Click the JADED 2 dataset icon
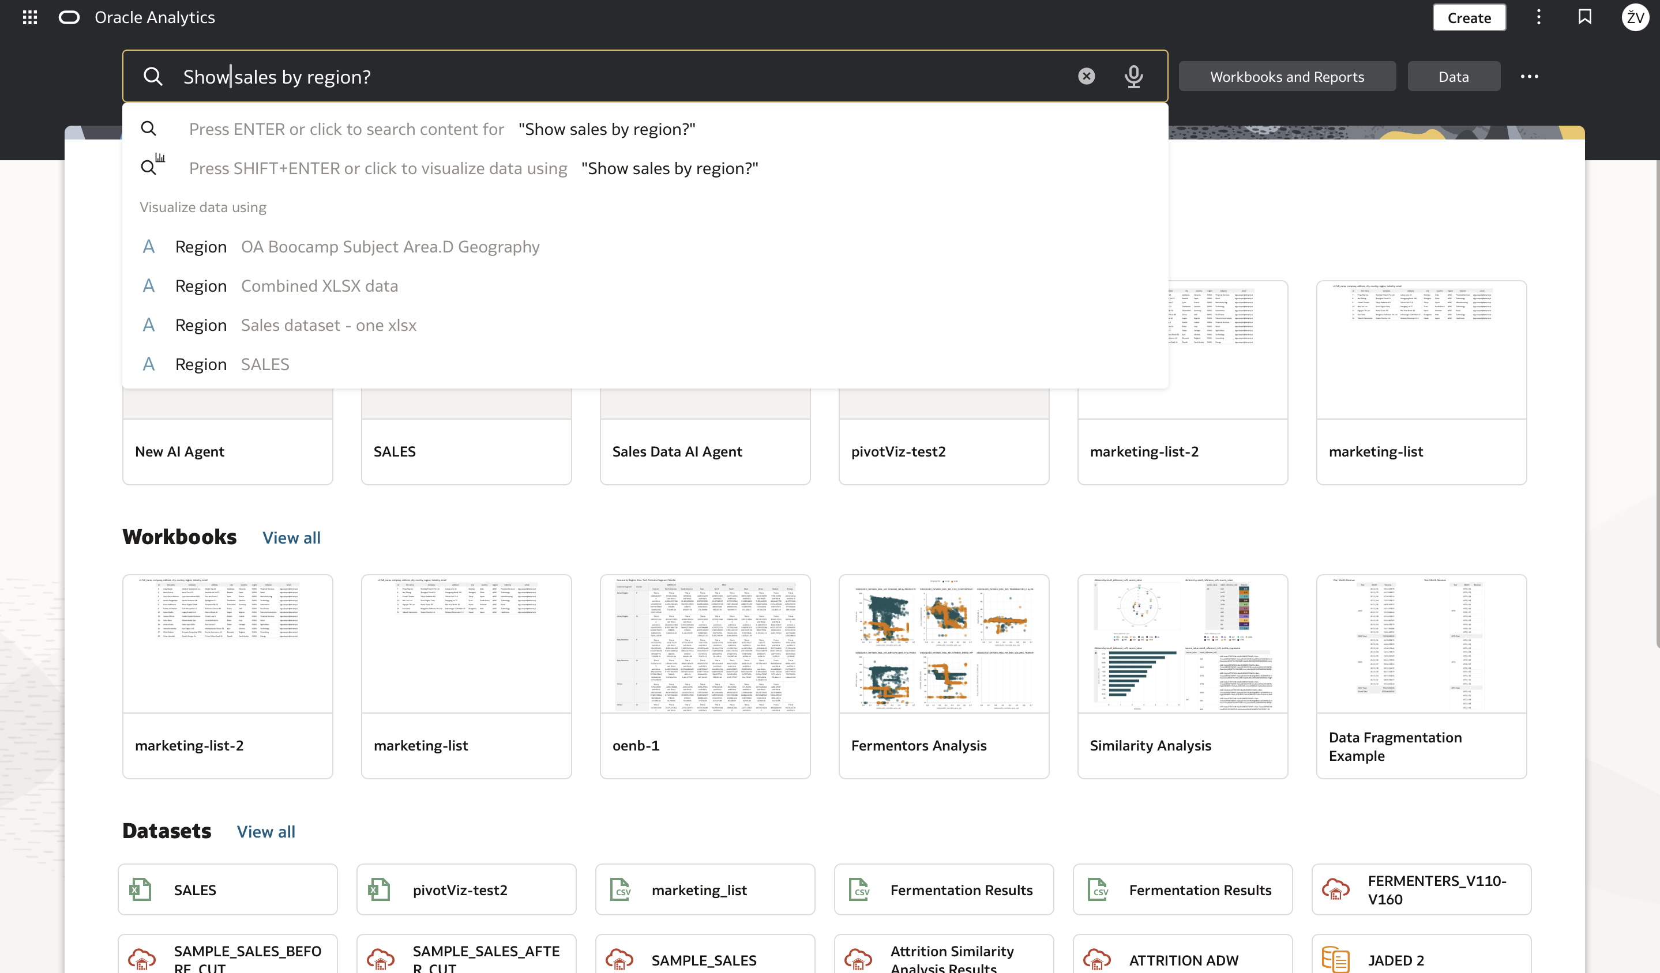The image size is (1660, 973). tap(1335, 959)
